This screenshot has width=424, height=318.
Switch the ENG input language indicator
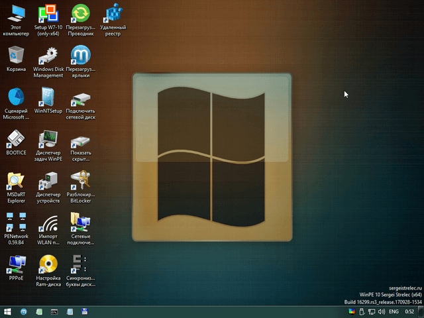tap(394, 311)
